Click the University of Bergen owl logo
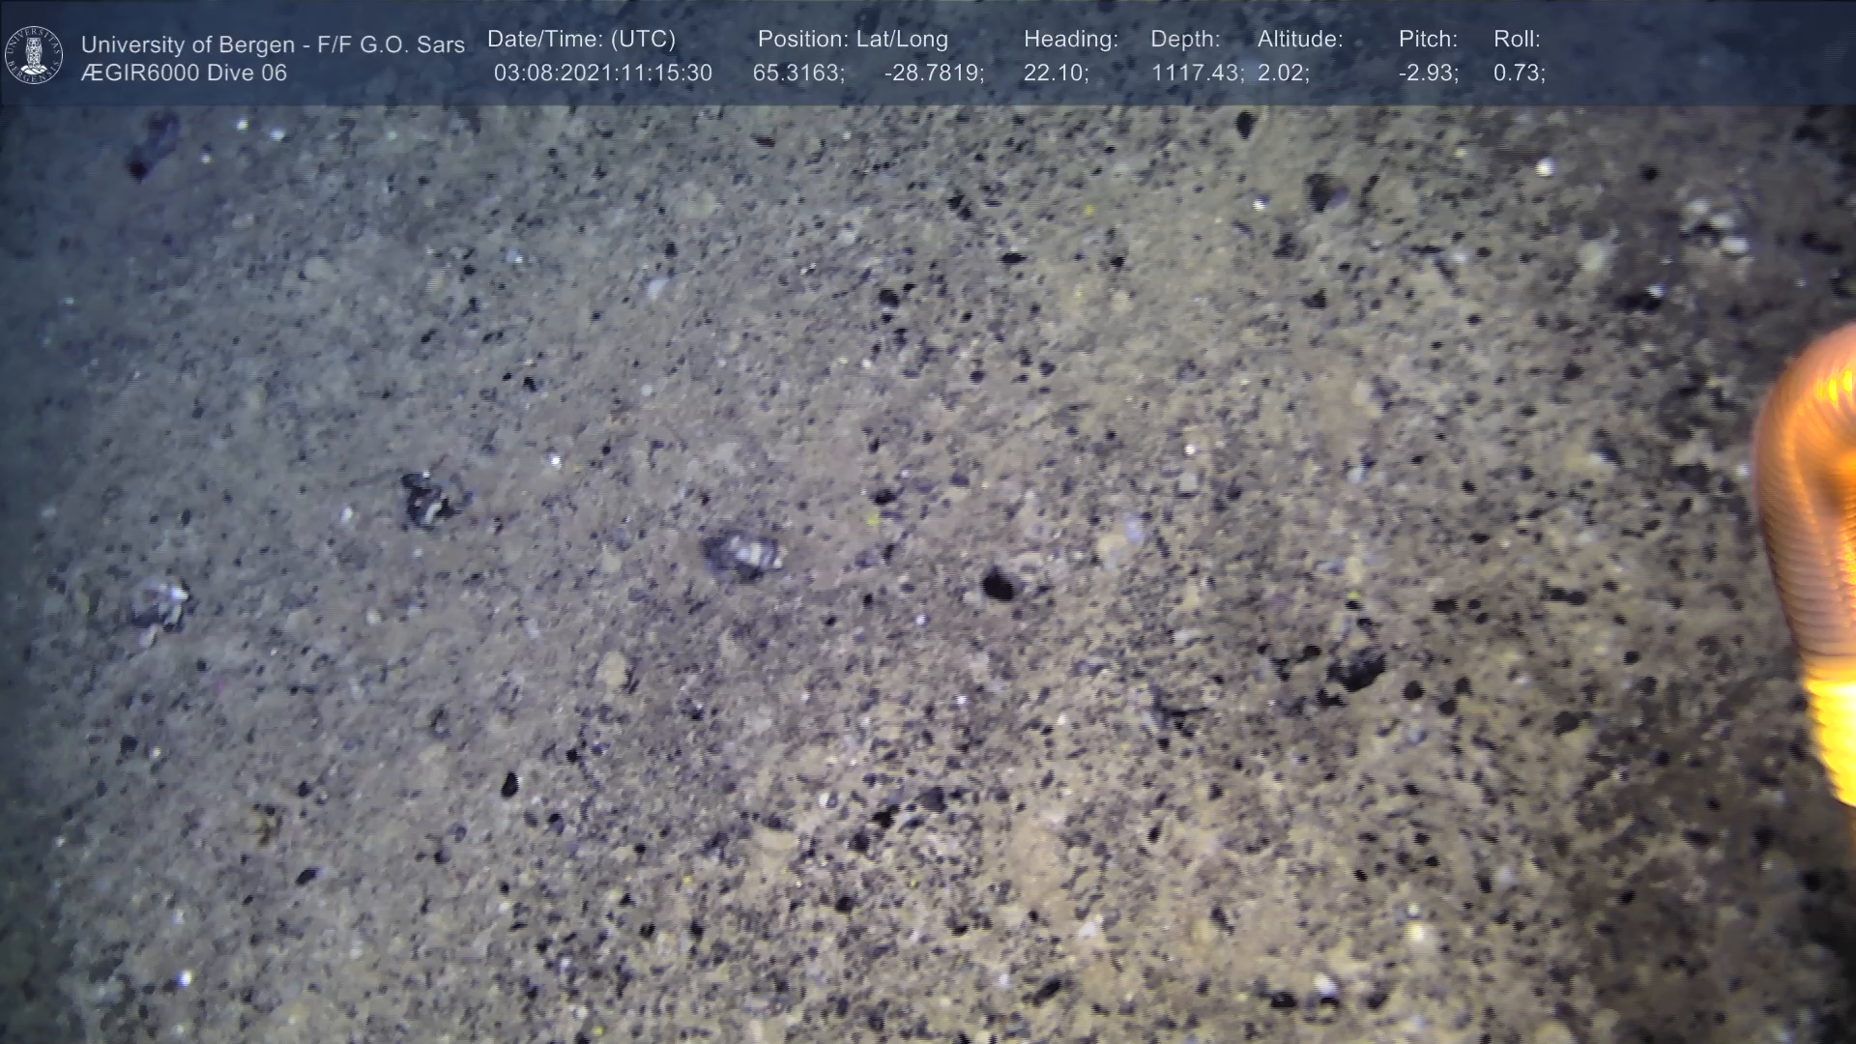Screen dimensions: 1856x1044 [x=34, y=55]
